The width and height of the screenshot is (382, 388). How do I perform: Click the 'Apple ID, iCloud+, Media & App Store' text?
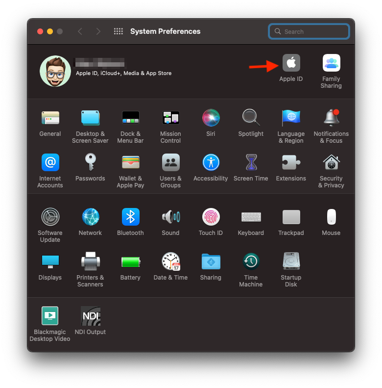123,73
